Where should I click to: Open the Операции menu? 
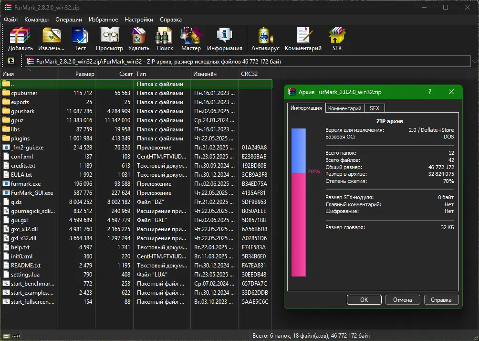coord(69,19)
